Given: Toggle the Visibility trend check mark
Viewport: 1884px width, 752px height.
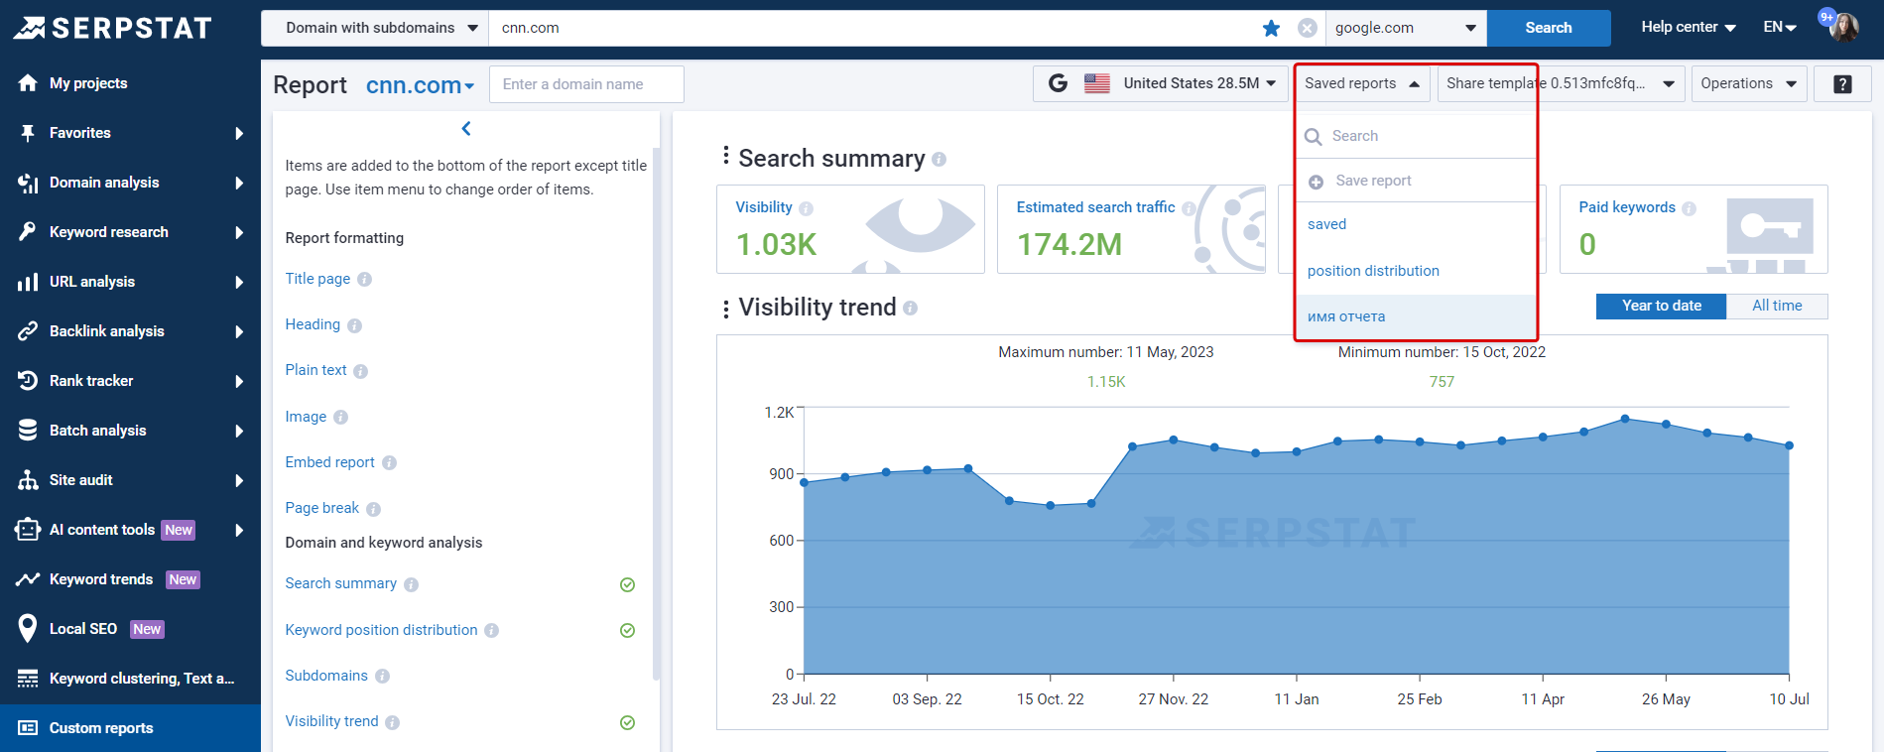Looking at the screenshot, I should [x=627, y=722].
